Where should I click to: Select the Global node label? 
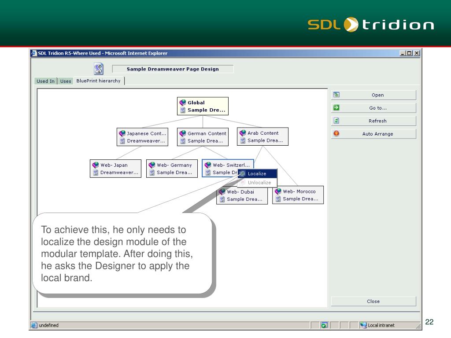pyautogui.click(x=196, y=103)
